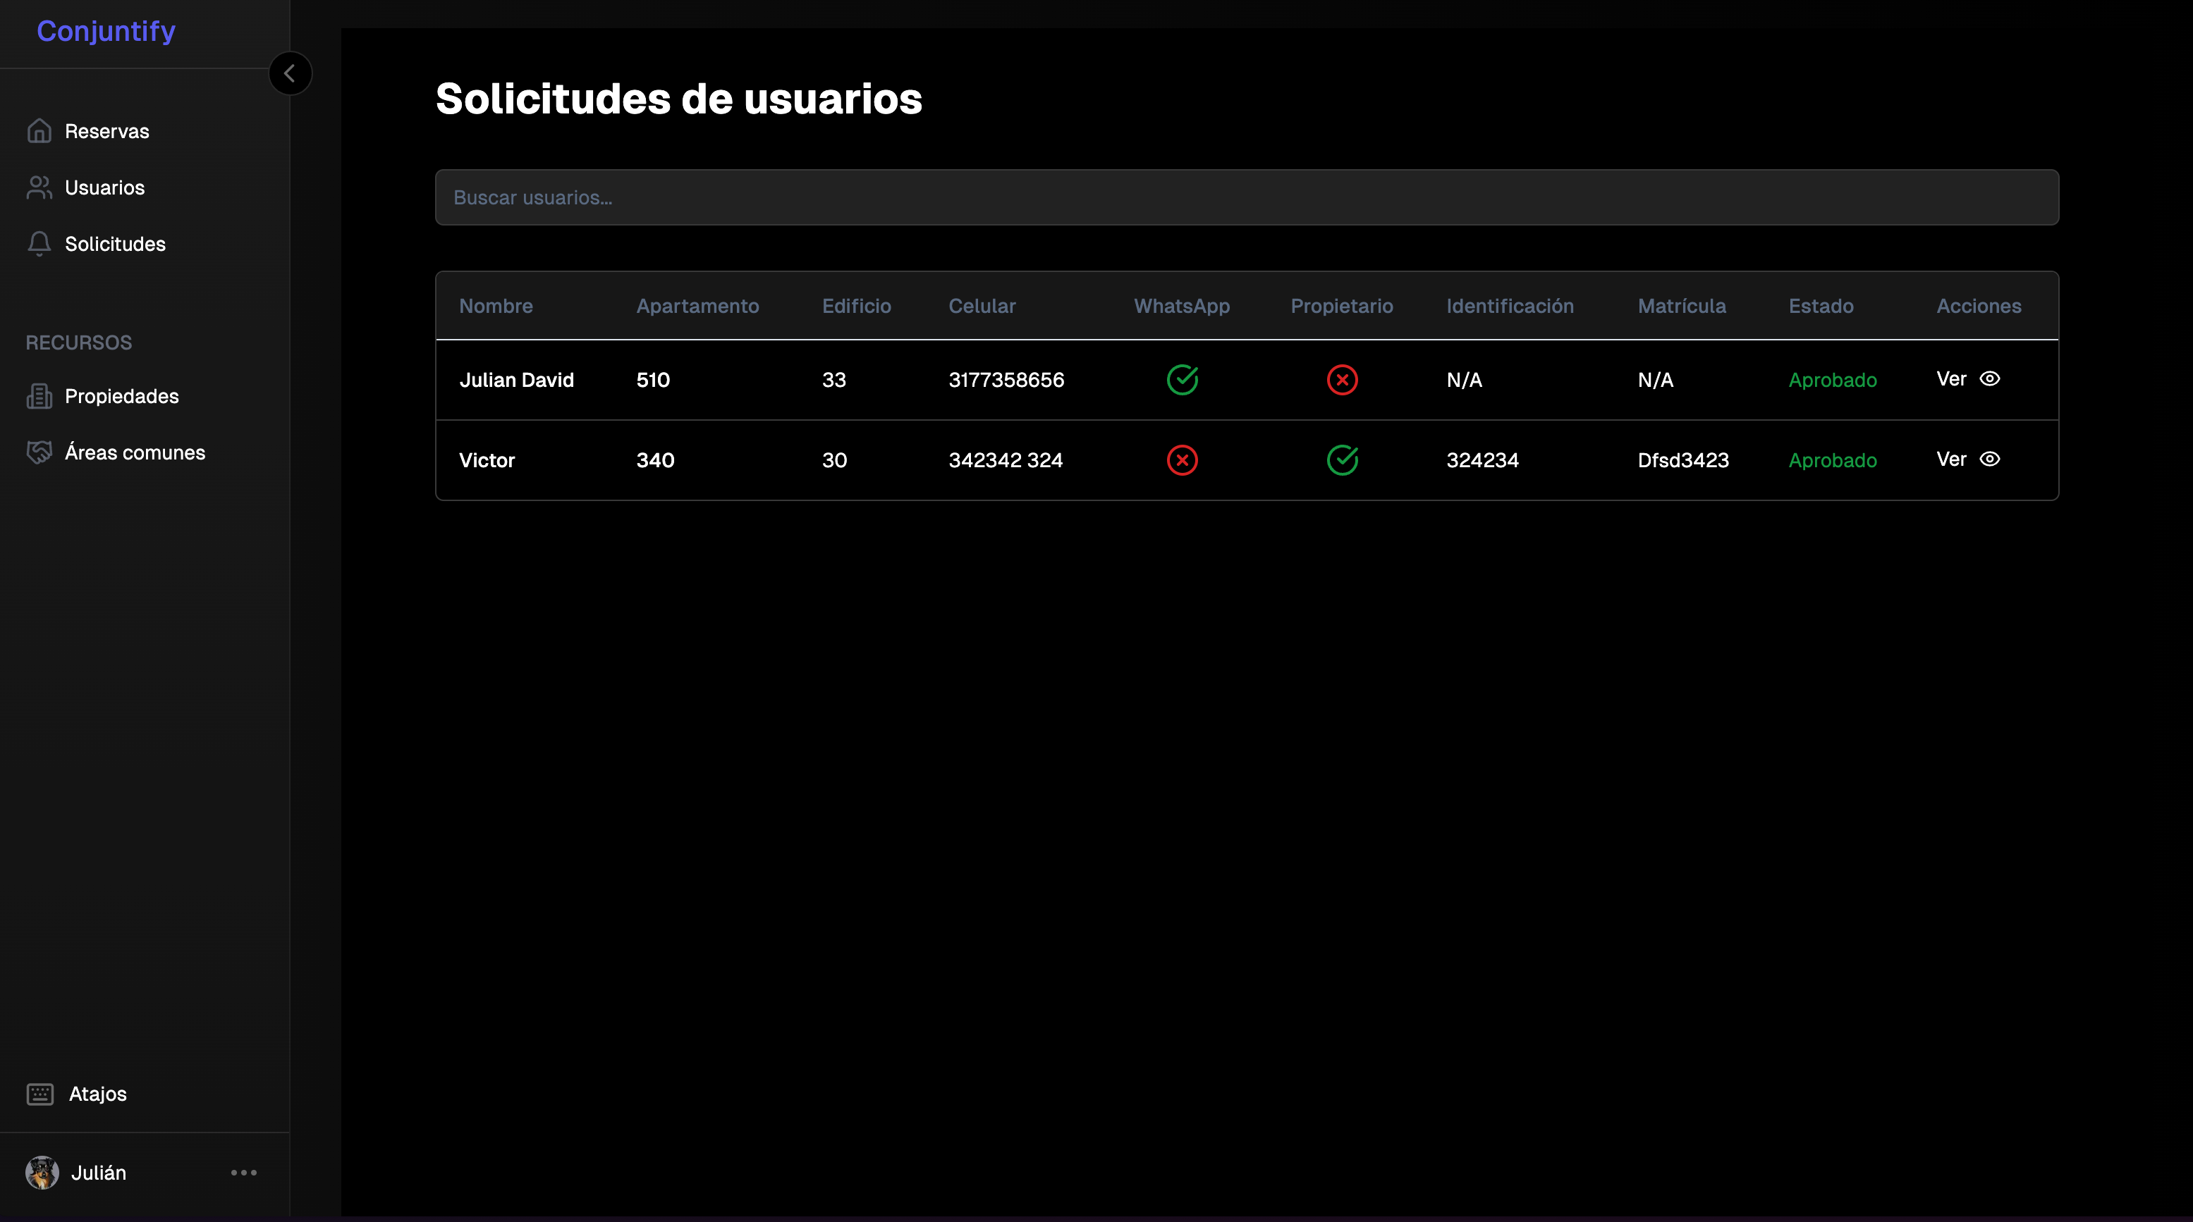Click the Reservas home icon
Screen dimensions: 2193x1222
coord(39,131)
